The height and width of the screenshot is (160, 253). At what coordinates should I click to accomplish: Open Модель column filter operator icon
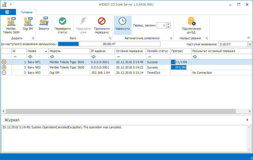tap(52, 57)
